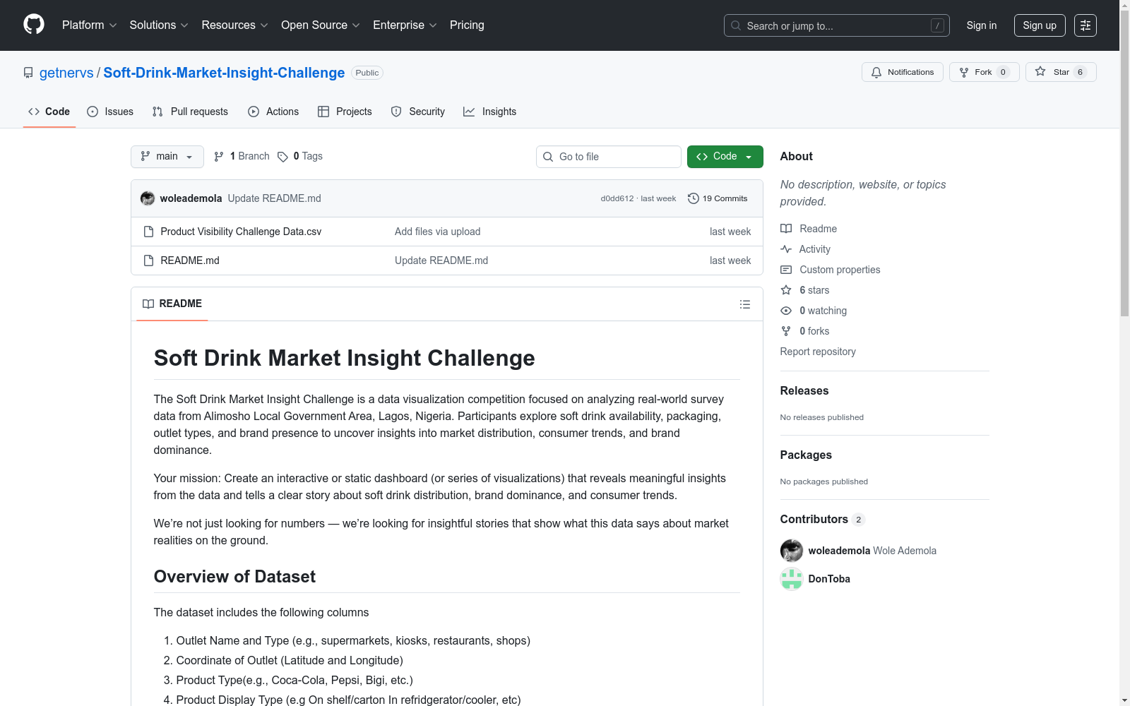Expand the Enterprise menu

405,25
